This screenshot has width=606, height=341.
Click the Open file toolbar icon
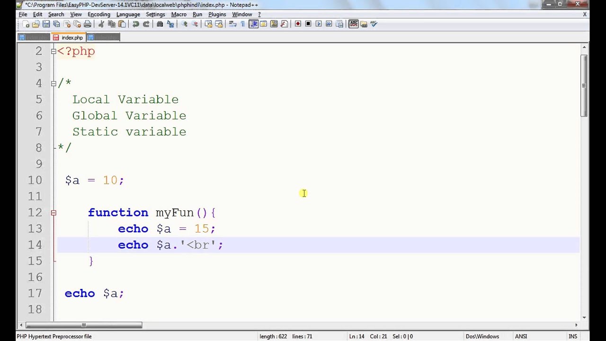pyautogui.click(x=36, y=24)
